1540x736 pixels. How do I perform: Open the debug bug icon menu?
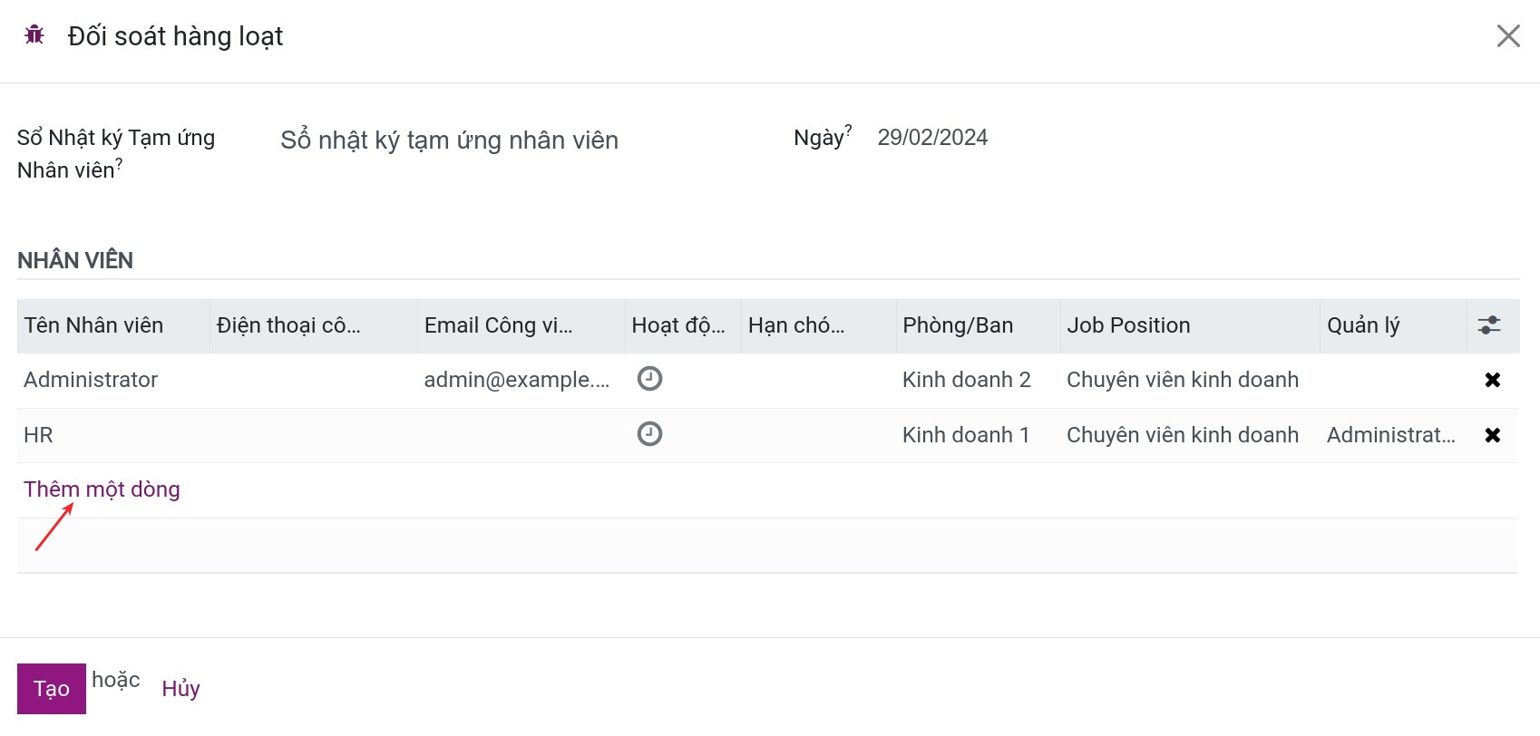pos(34,35)
